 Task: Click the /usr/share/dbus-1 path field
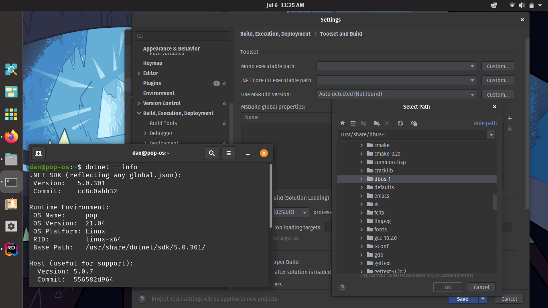(412, 135)
